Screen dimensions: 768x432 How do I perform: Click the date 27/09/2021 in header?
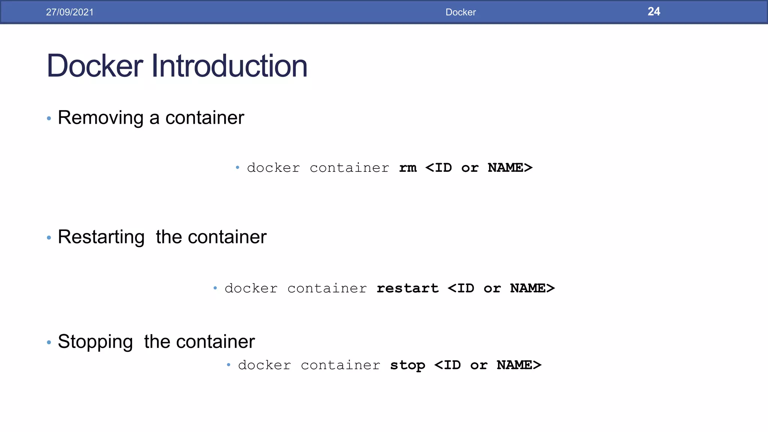point(70,12)
